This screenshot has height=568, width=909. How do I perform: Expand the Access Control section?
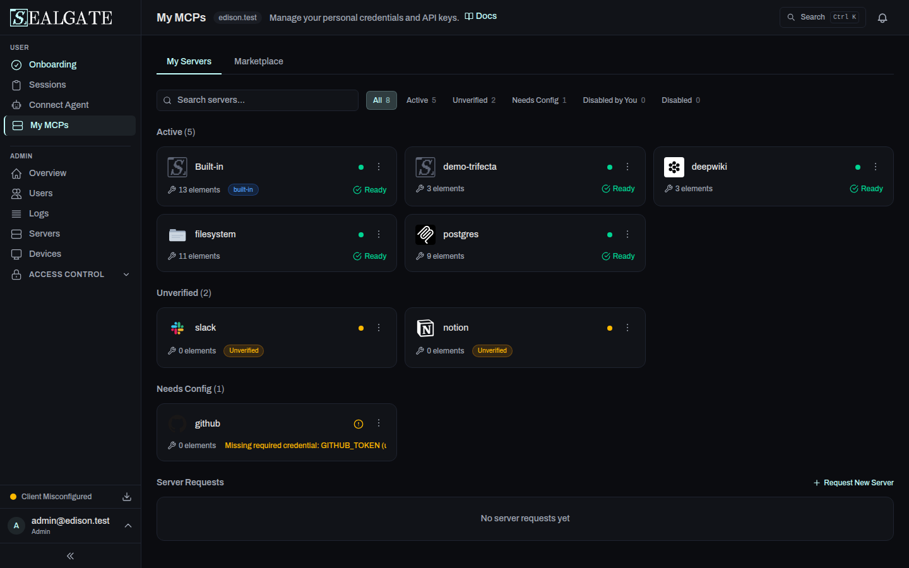[x=70, y=275]
